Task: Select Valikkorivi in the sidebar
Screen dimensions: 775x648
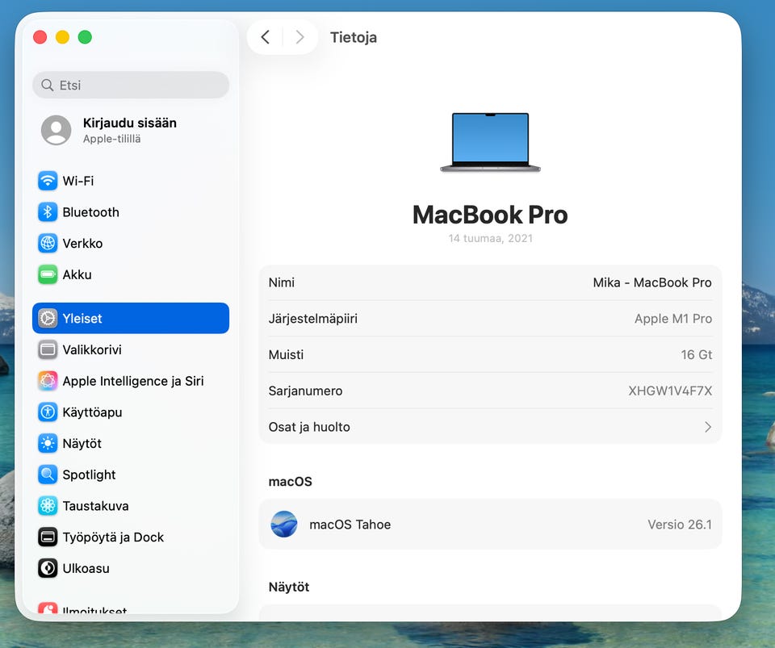Action: 131,349
